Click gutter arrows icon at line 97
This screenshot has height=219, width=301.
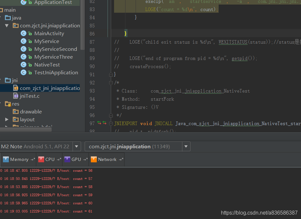[x=102, y=123]
